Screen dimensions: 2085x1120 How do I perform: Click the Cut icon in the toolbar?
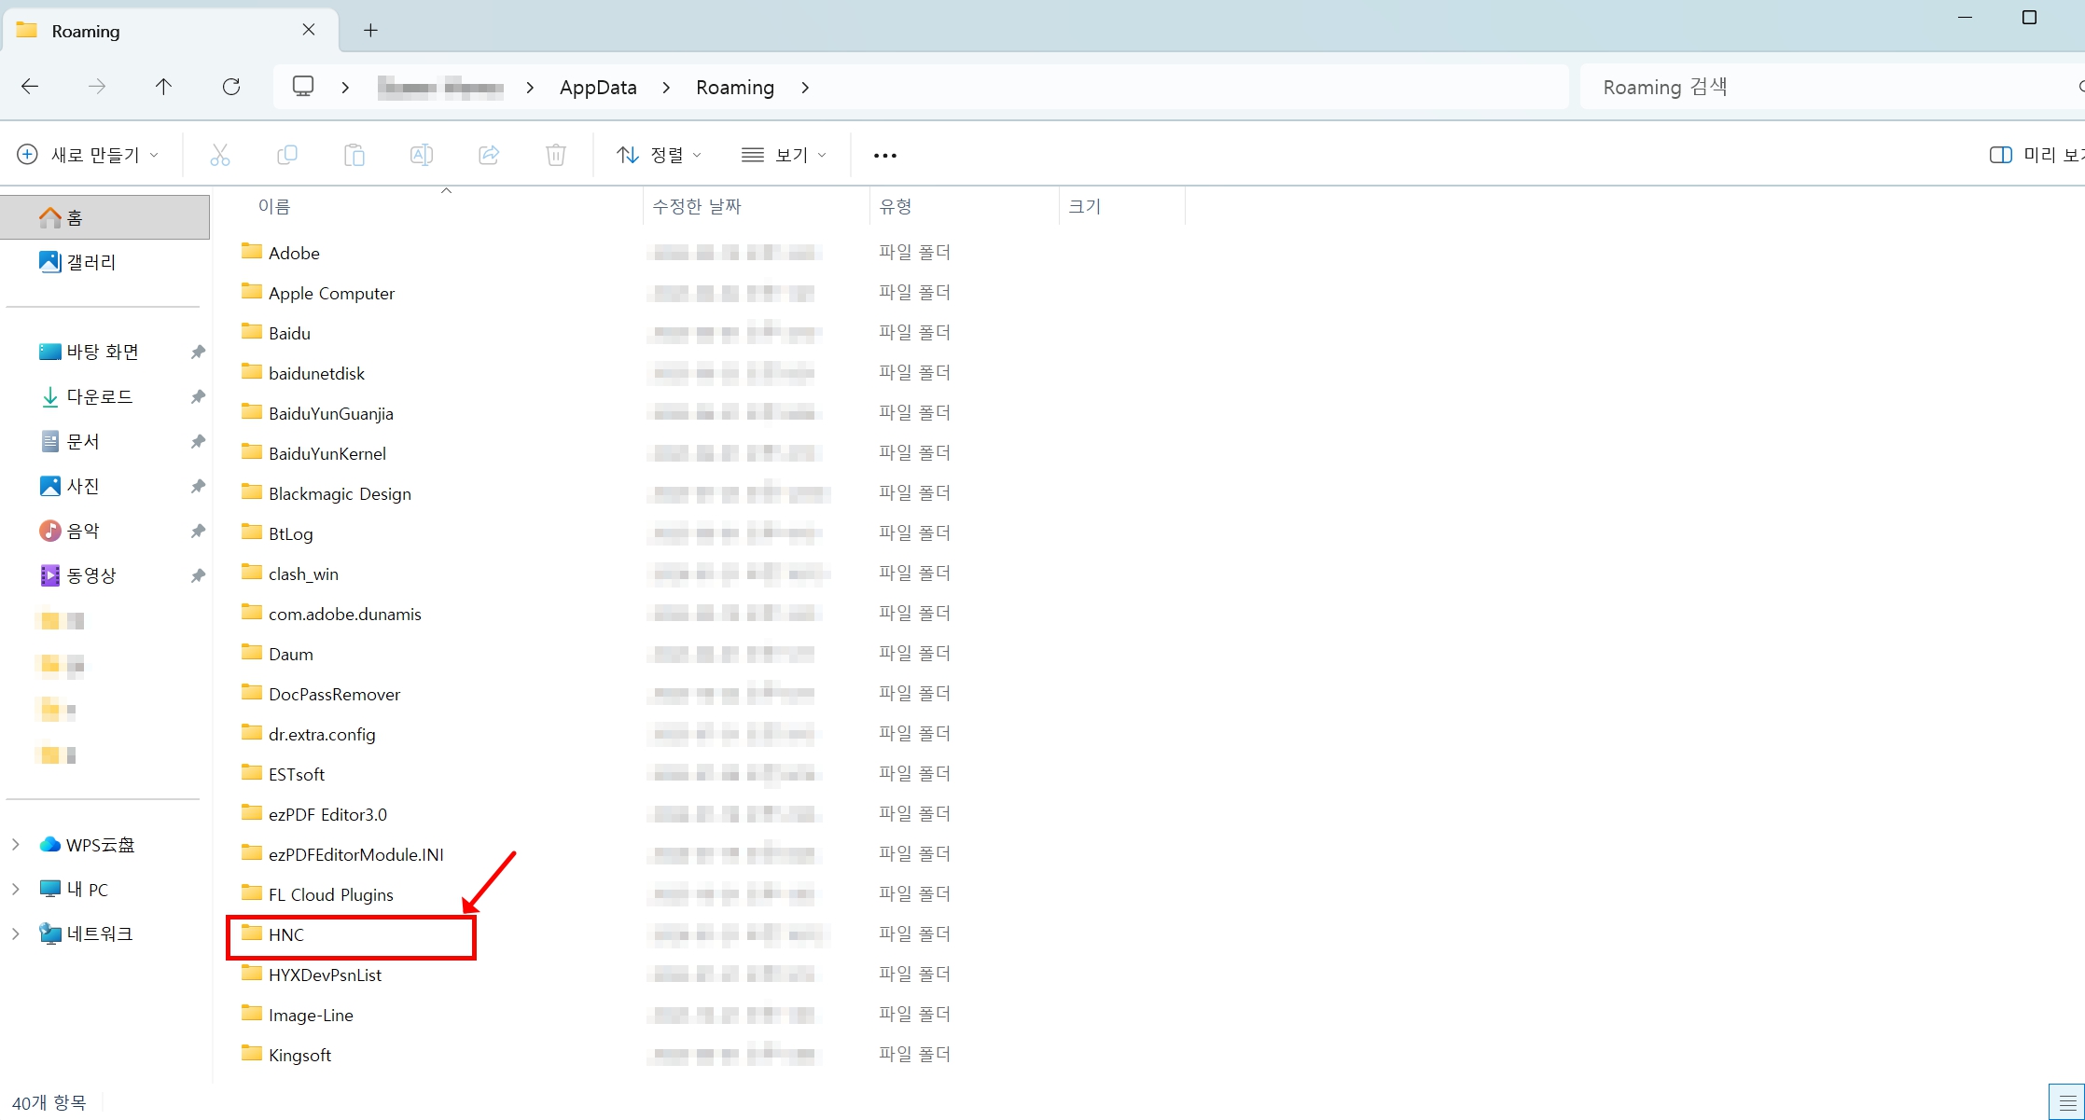pyautogui.click(x=220, y=155)
